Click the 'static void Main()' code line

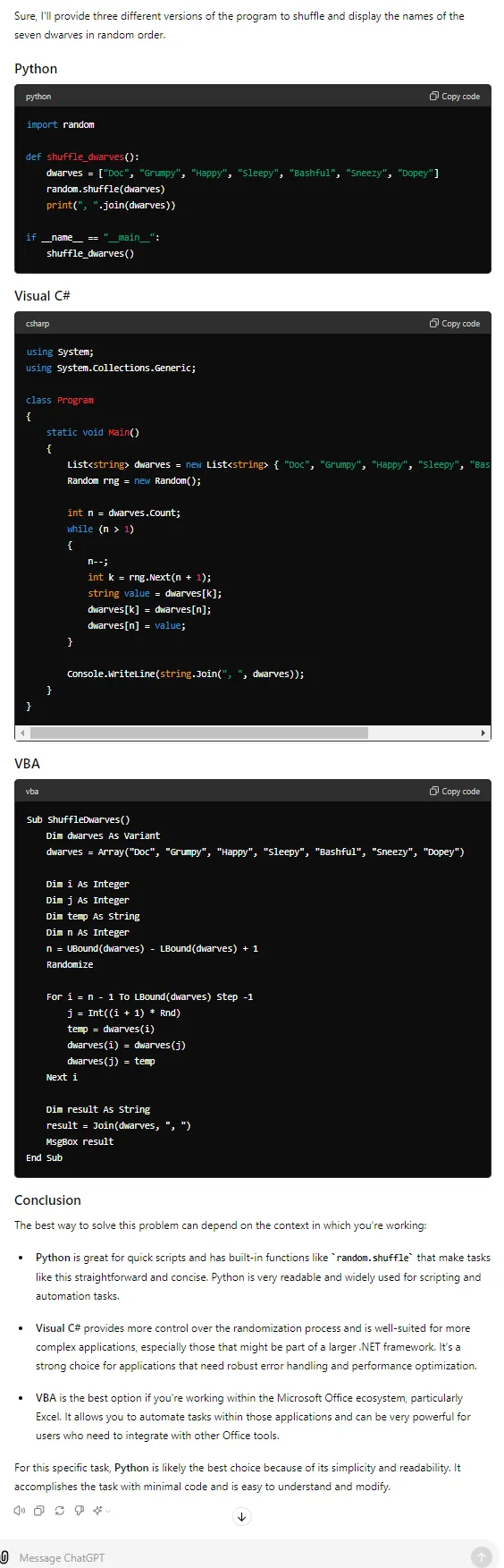93,433
